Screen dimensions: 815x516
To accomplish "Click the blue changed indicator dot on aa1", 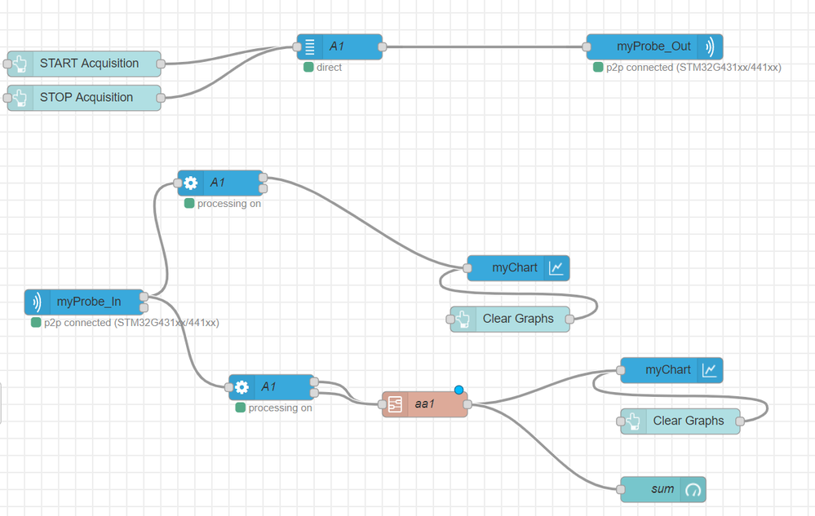I will pos(458,390).
